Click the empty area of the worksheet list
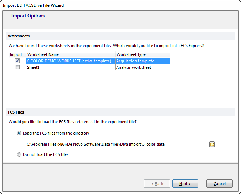The height and width of the screenshot is (194, 241). 120,89
